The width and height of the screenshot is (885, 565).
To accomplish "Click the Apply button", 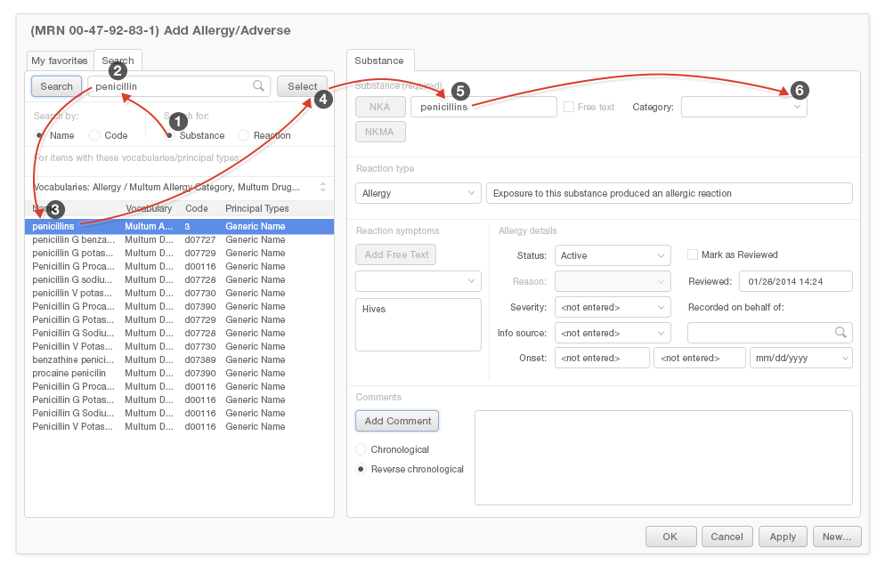I will click(783, 537).
